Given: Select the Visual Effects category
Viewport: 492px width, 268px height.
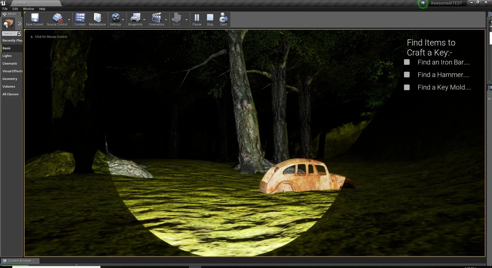Looking at the screenshot, I should click(12, 71).
